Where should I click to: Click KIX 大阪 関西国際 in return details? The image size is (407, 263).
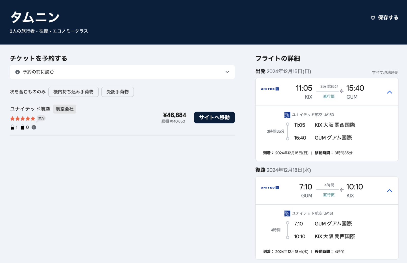[x=335, y=236]
